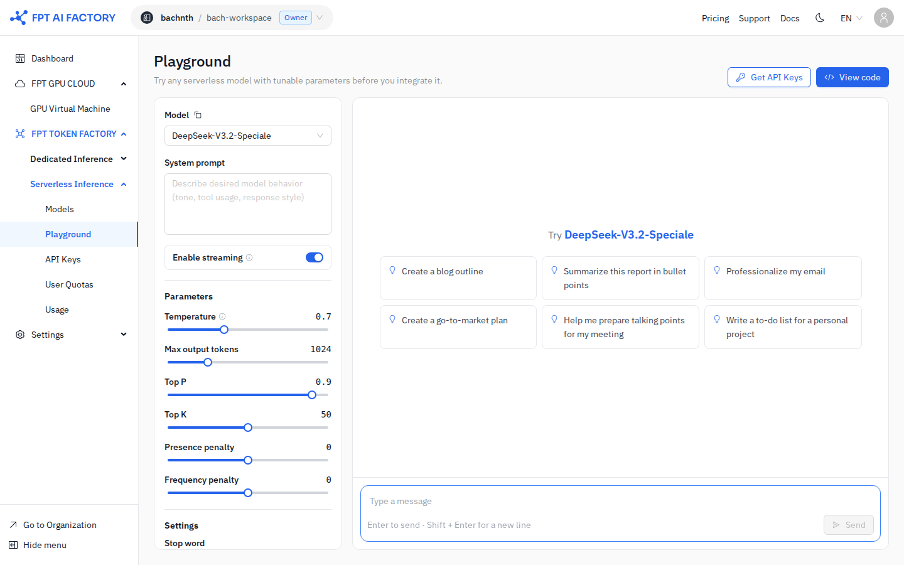This screenshot has width=904, height=565.
Task: Collapse the FPT GPU CLOUD section
Action: (x=124, y=83)
